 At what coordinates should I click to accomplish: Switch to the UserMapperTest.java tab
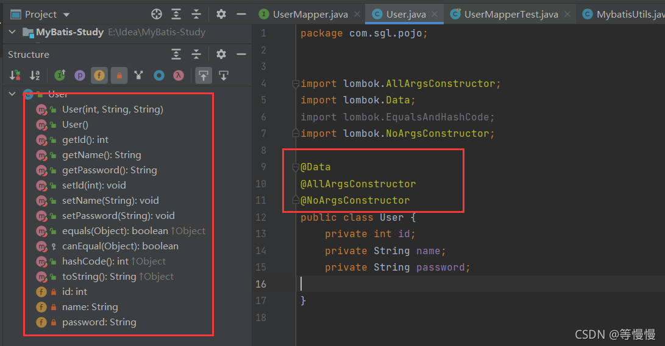click(x=511, y=15)
